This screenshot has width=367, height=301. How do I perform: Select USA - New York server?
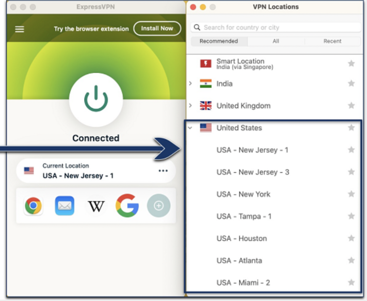[x=243, y=194]
